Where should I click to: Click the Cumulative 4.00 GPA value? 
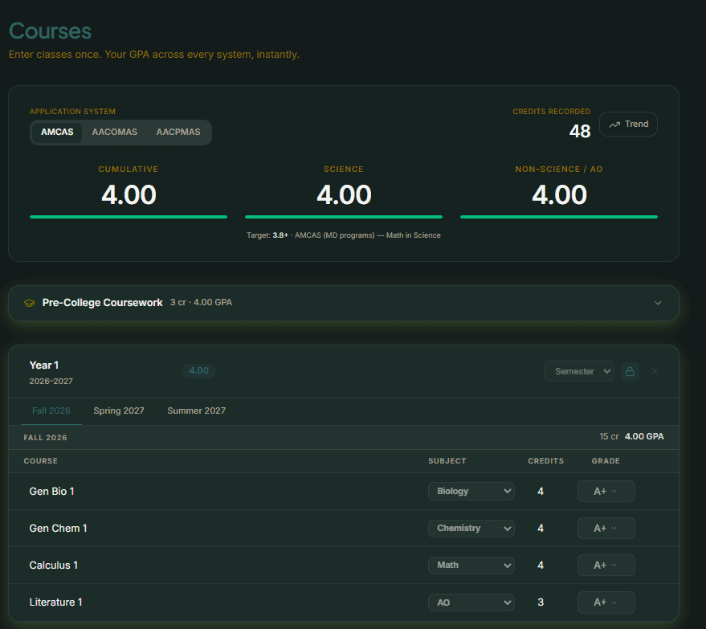[x=129, y=195]
